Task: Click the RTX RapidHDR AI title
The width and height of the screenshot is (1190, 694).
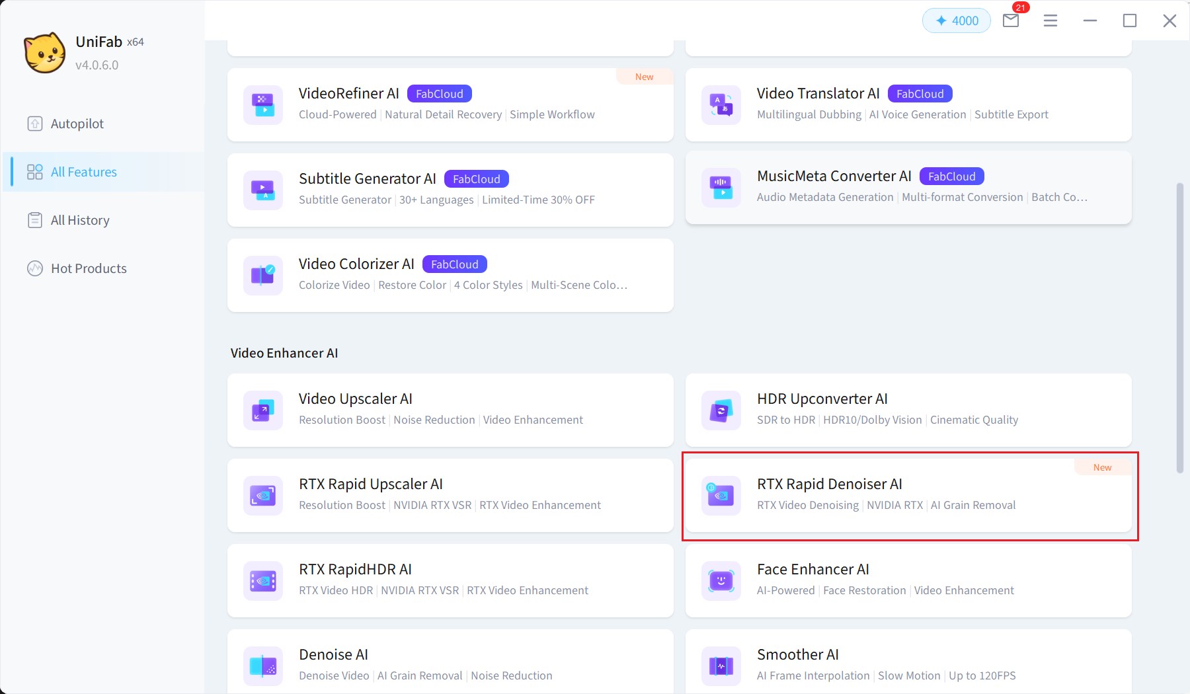Action: click(x=355, y=569)
